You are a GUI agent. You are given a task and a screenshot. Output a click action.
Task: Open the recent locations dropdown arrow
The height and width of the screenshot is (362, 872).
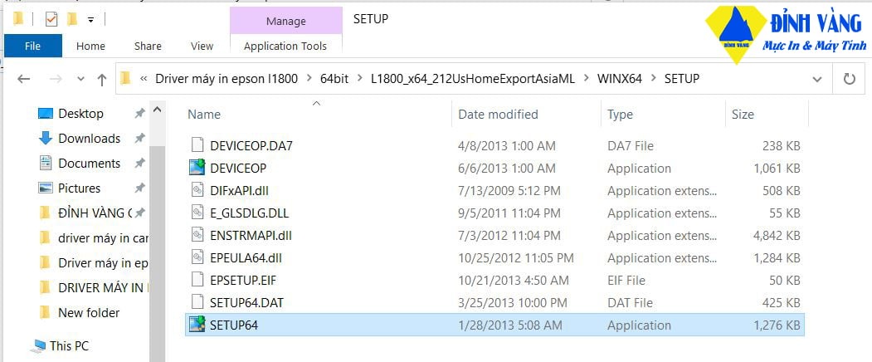(80, 79)
